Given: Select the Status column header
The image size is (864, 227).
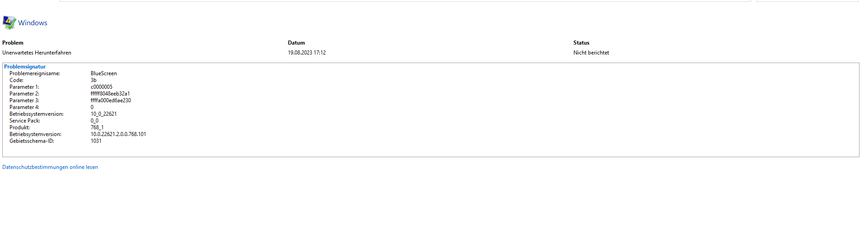Looking at the screenshot, I should point(581,43).
